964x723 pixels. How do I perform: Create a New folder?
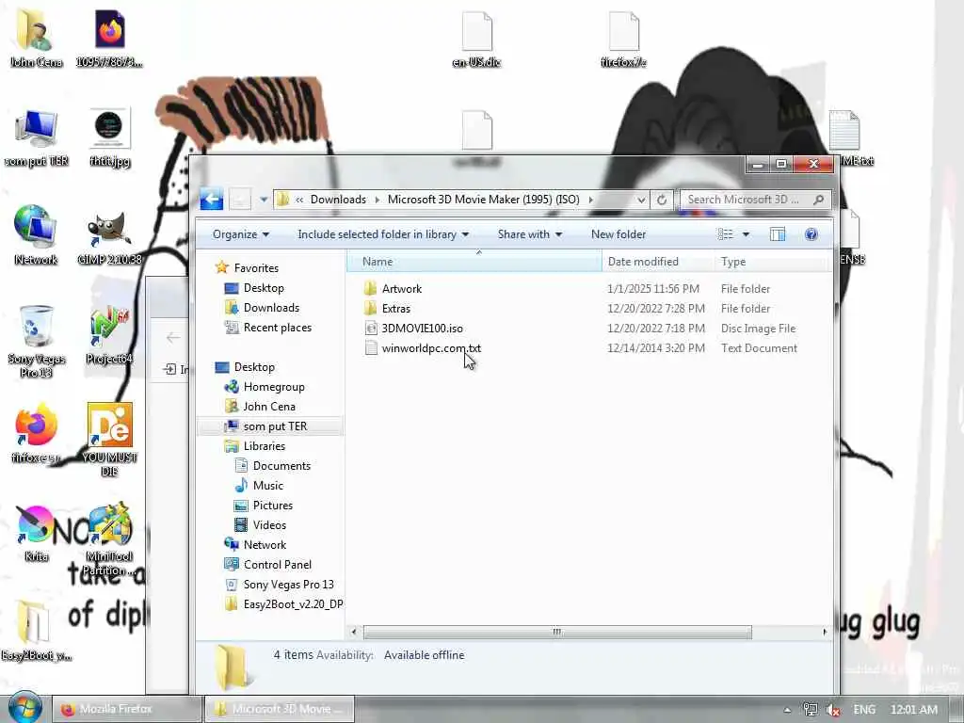(x=619, y=234)
